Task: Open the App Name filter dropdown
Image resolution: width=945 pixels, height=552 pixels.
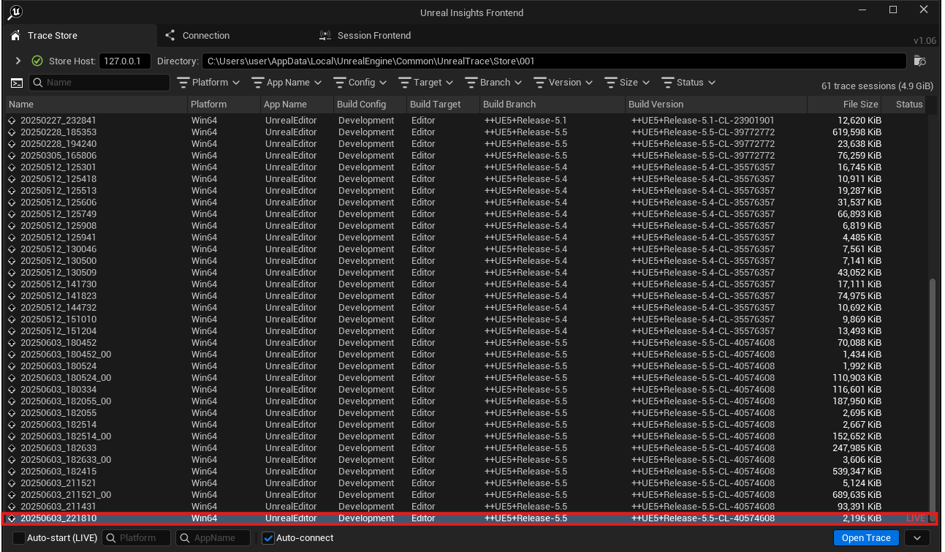Action: click(x=286, y=83)
